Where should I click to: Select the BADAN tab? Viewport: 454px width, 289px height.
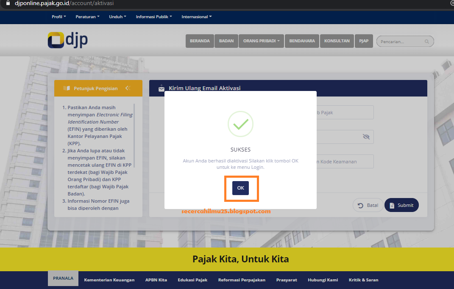point(226,41)
